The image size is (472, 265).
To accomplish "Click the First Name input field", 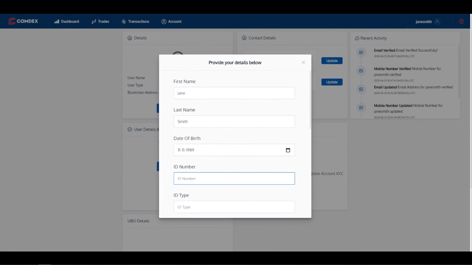I will click(234, 93).
